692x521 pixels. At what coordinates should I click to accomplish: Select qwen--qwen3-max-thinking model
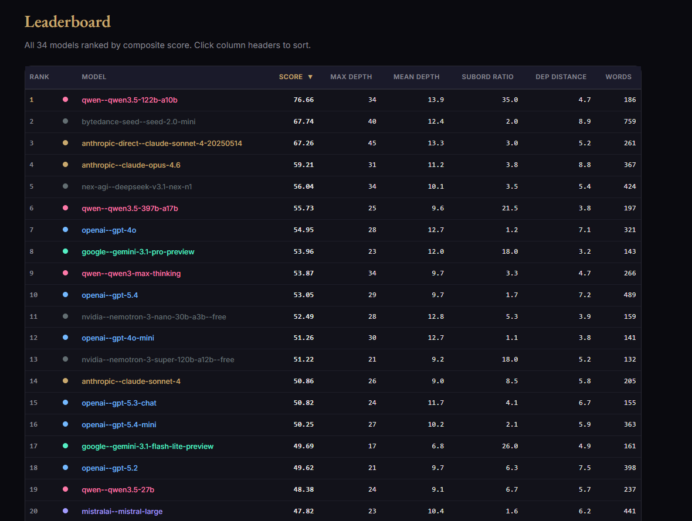point(131,274)
